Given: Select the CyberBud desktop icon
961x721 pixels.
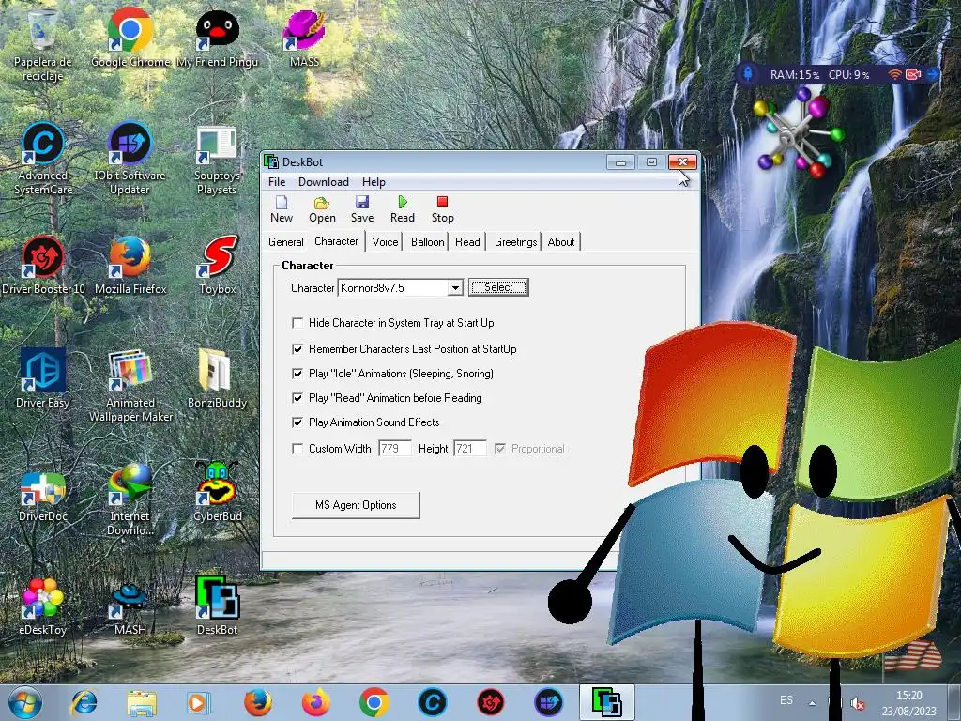Looking at the screenshot, I should pos(217,492).
